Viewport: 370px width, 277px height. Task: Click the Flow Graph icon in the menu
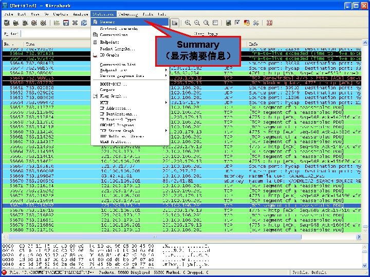[95, 96]
